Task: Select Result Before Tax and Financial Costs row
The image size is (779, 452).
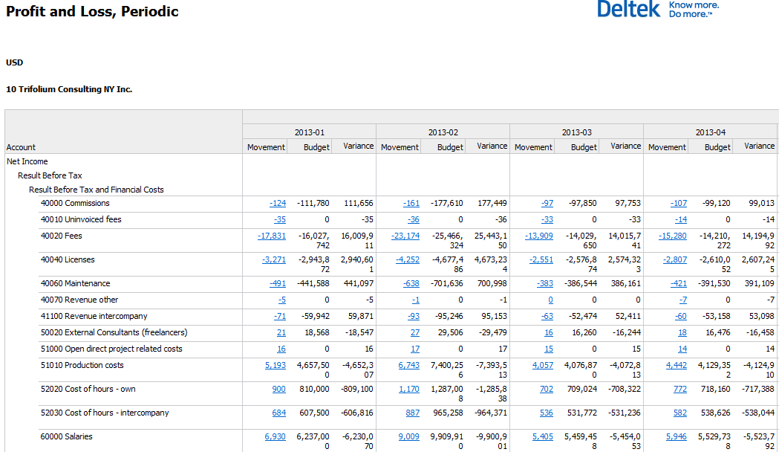Action: pyautogui.click(x=96, y=190)
